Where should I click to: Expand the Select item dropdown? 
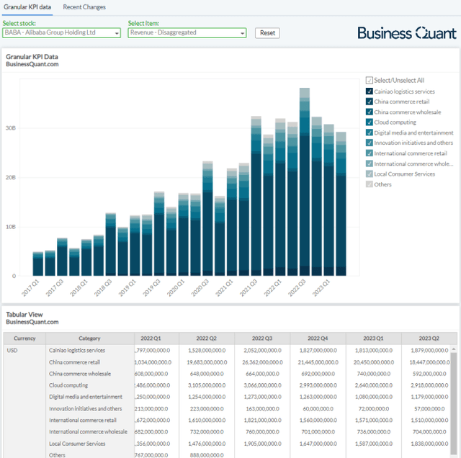pyautogui.click(x=187, y=33)
